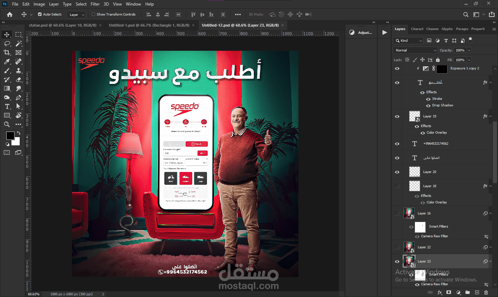Hide the Layer 23 layer
The height and width of the screenshot is (297, 498).
tap(397, 261)
